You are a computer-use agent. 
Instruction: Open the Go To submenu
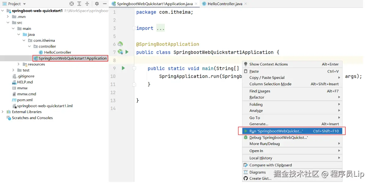[292, 118]
